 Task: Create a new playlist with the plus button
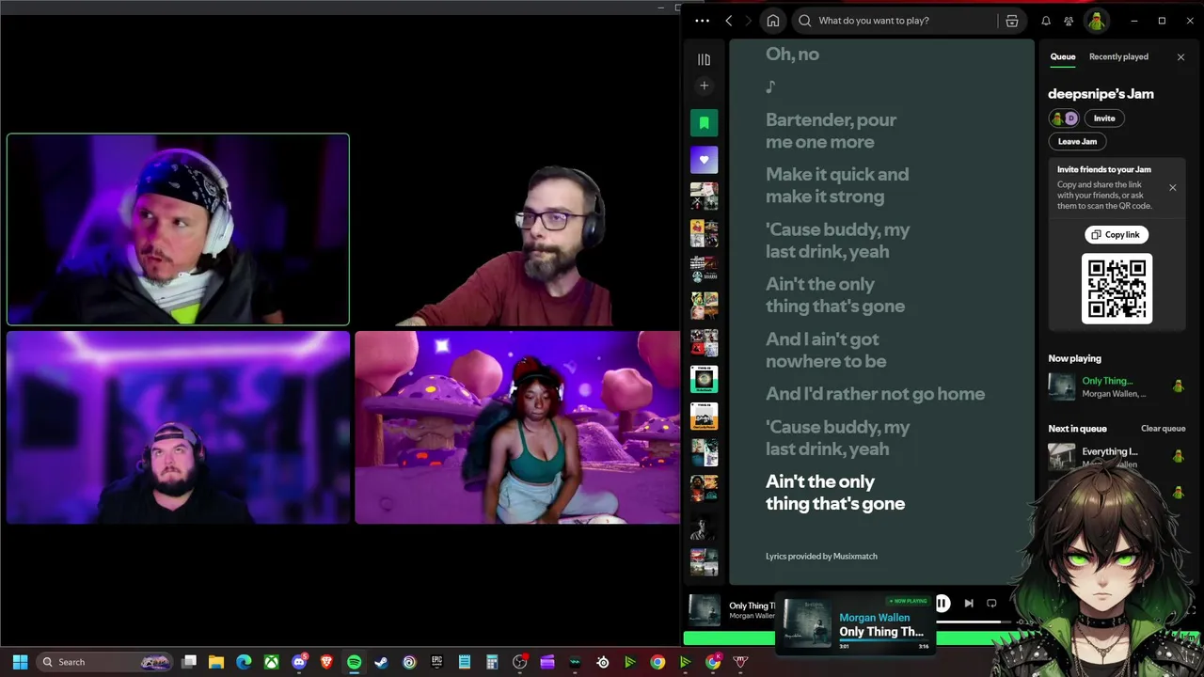click(704, 86)
